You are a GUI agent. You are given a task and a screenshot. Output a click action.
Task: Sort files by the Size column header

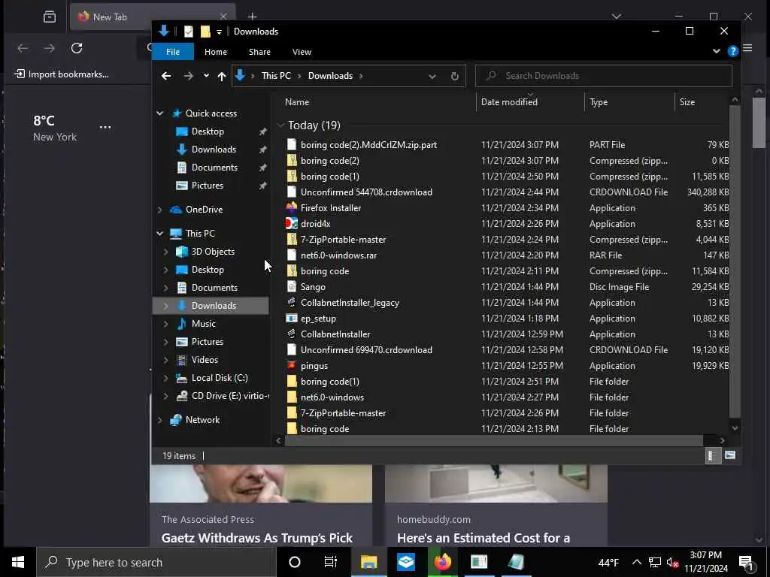pos(687,102)
